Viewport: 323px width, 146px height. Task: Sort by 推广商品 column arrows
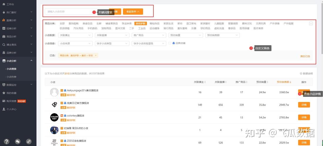(x=247, y=82)
